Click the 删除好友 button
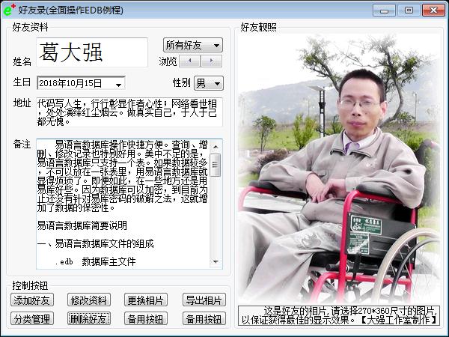The width and height of the screenshot is (449, 337). coord(89,319)
